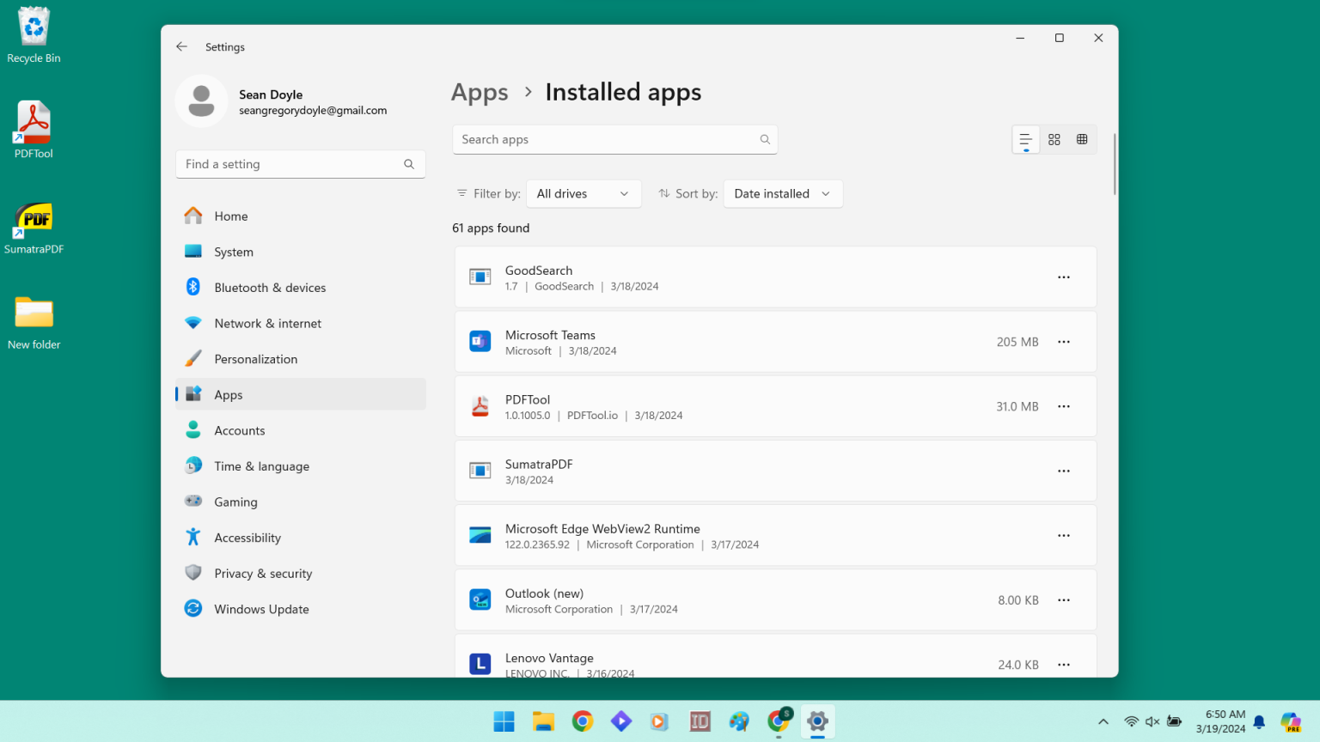Open more options for Outlook (new)
This screenshot has width=1320, height=742.
[x=1064, y=600]
